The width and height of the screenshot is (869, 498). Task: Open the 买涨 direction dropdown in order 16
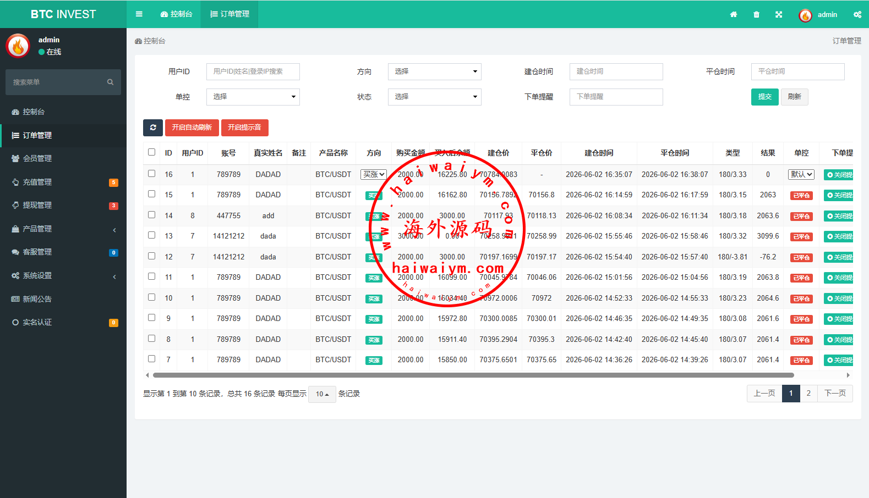[374, 174]
